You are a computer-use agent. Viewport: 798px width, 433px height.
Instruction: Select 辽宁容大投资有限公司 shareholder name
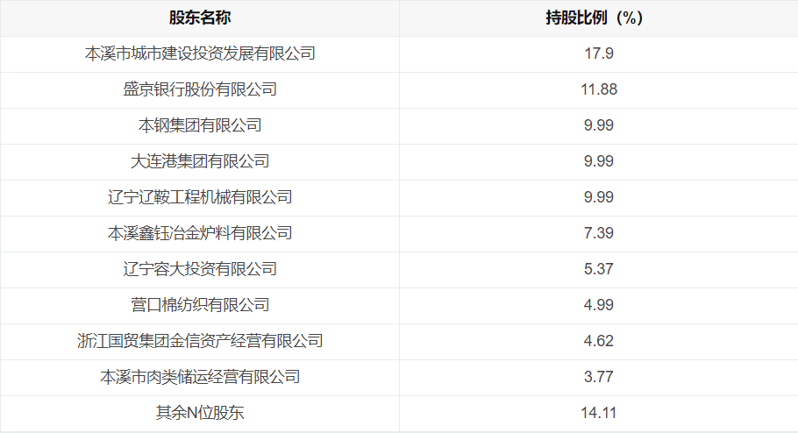pyautogui.click(x=200, y=269)
